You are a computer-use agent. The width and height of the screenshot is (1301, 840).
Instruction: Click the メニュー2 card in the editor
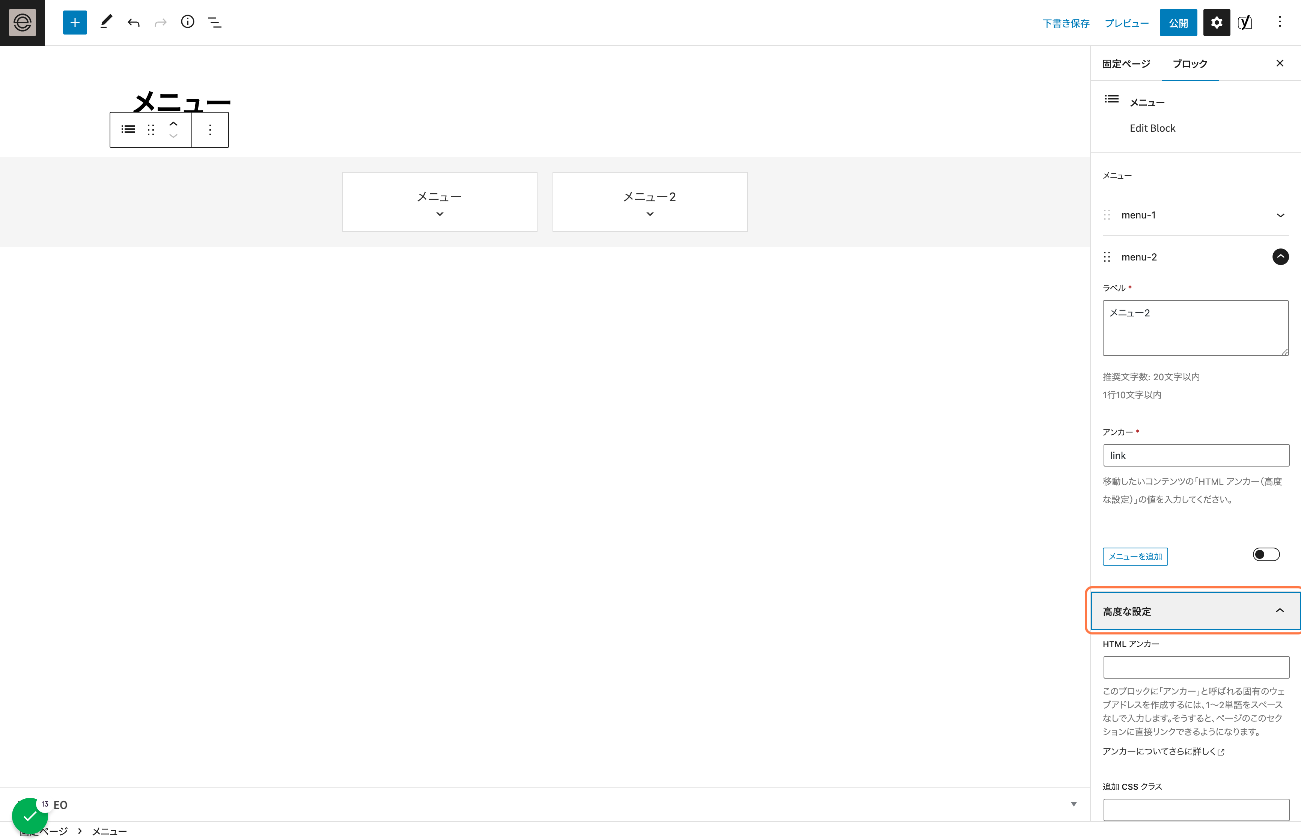tap(650, 202)
